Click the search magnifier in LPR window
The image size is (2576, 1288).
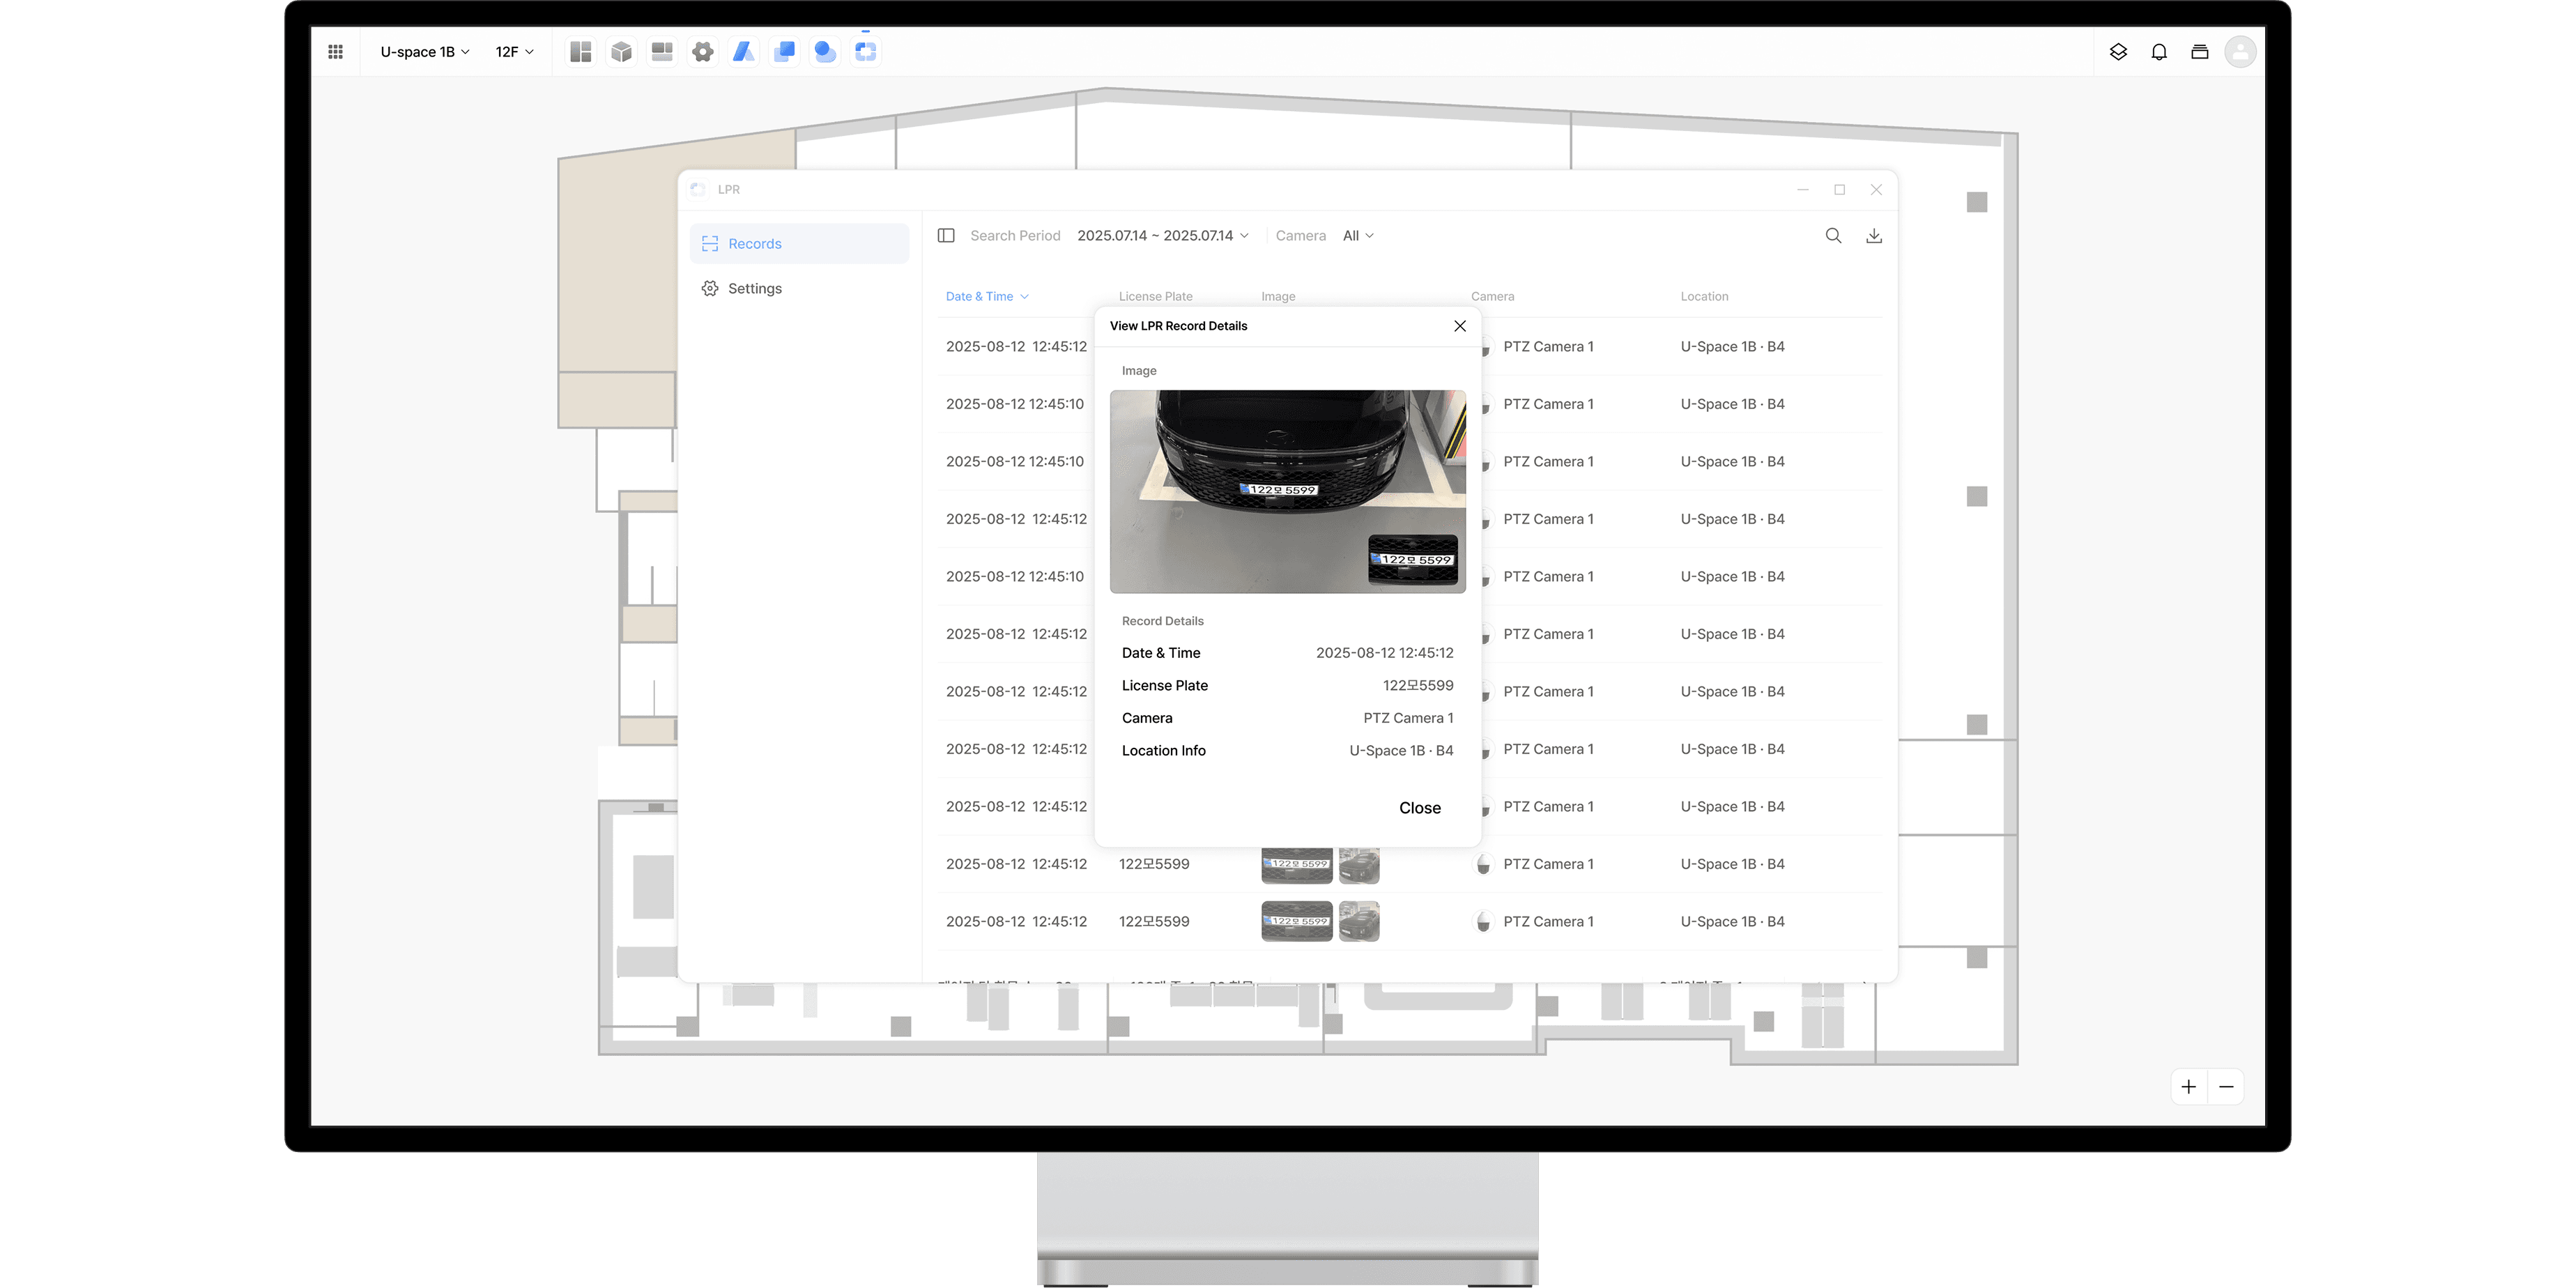(1833, 236)
